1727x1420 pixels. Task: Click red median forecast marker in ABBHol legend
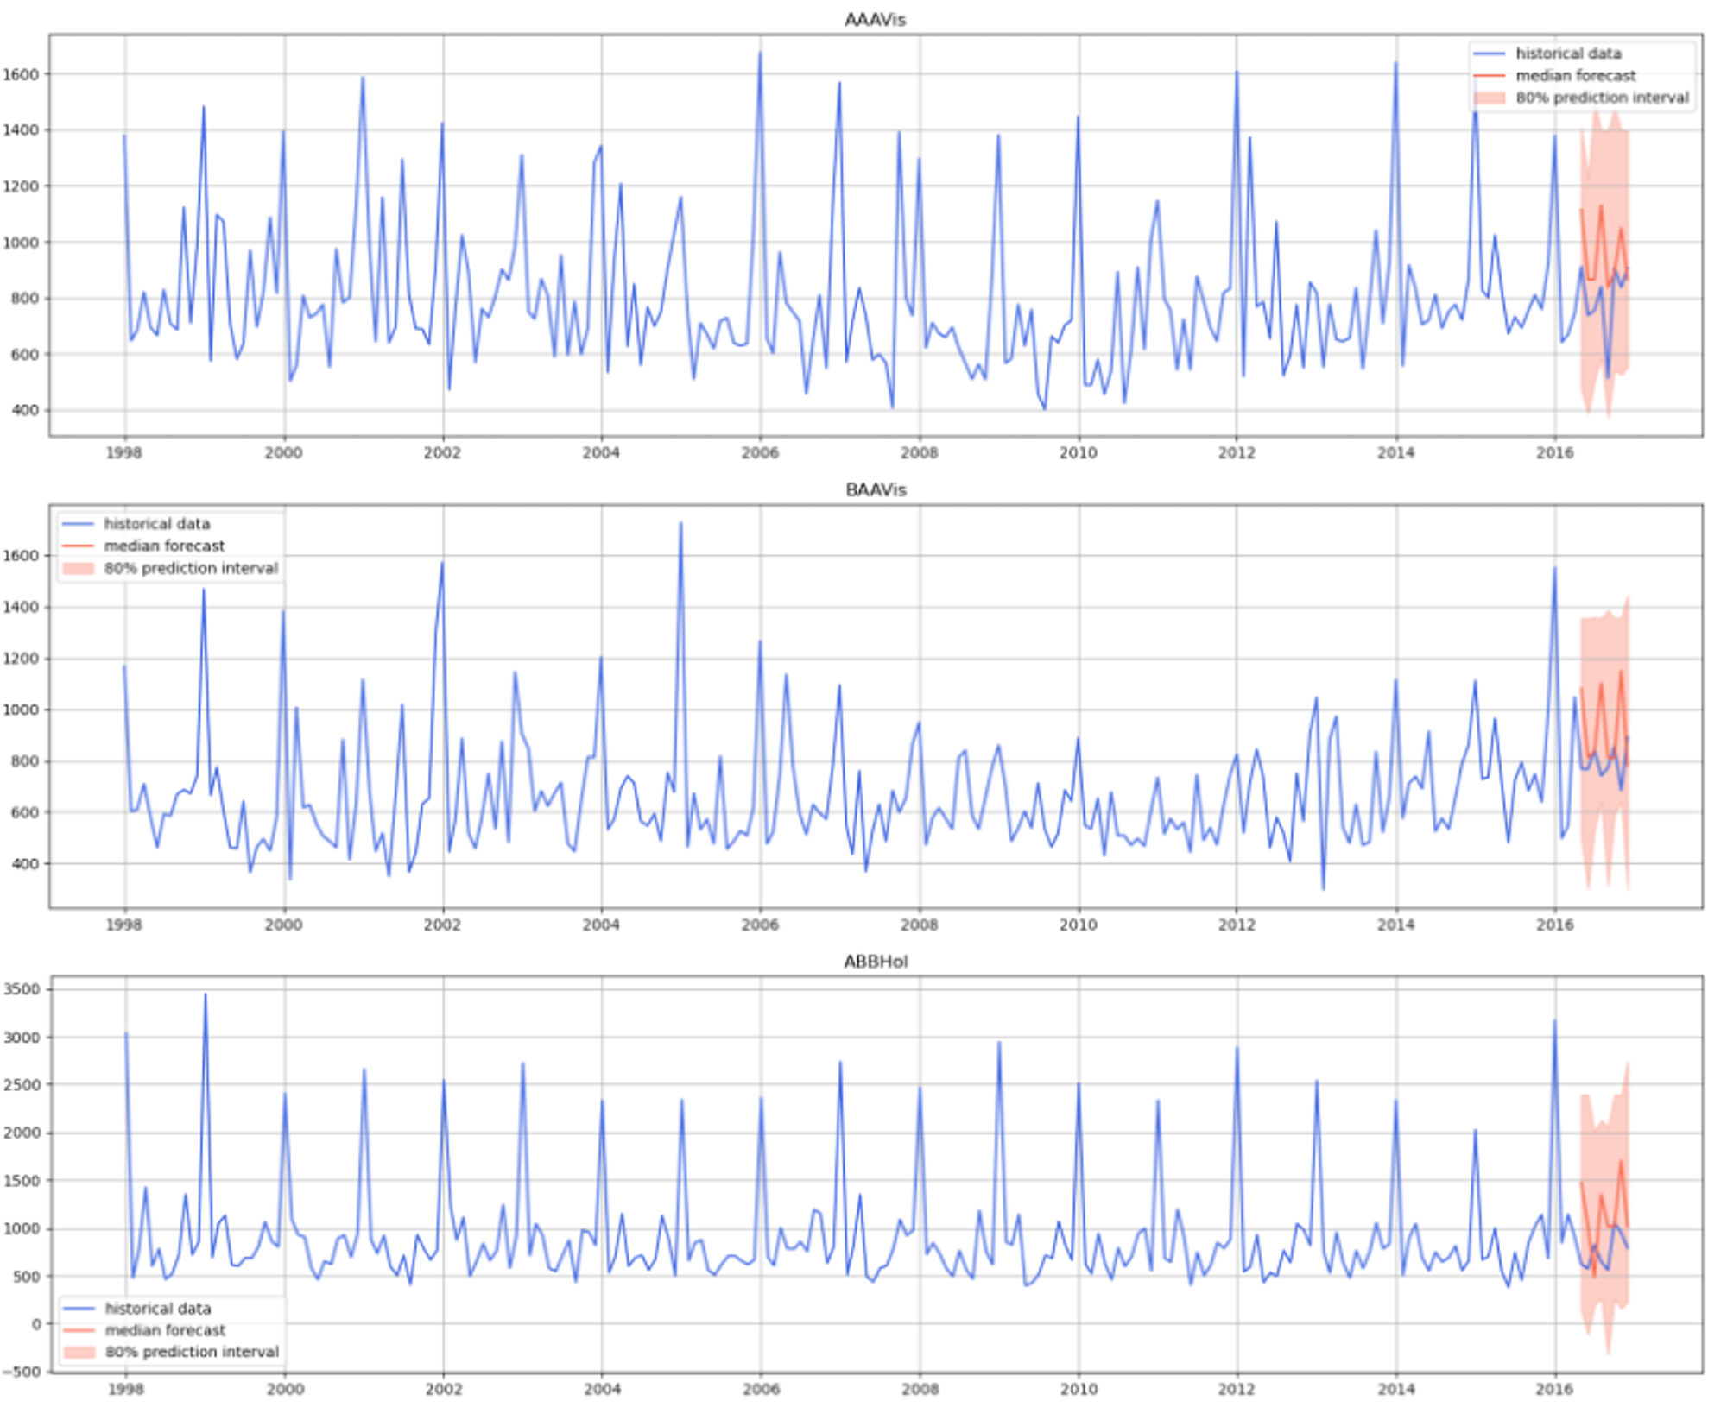coord(79,1330)
